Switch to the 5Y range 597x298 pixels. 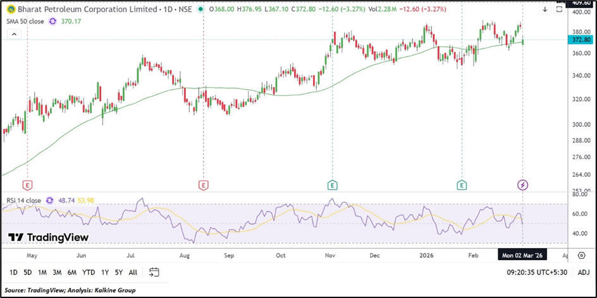(x=118, y=272)
